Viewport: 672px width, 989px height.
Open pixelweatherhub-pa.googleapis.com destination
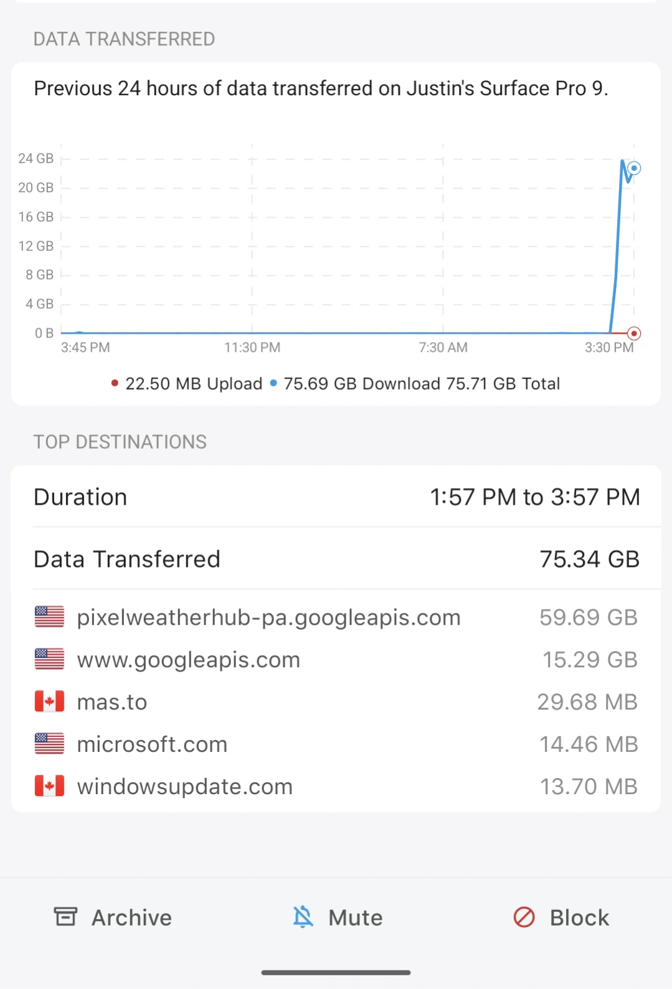coord(268,617)
